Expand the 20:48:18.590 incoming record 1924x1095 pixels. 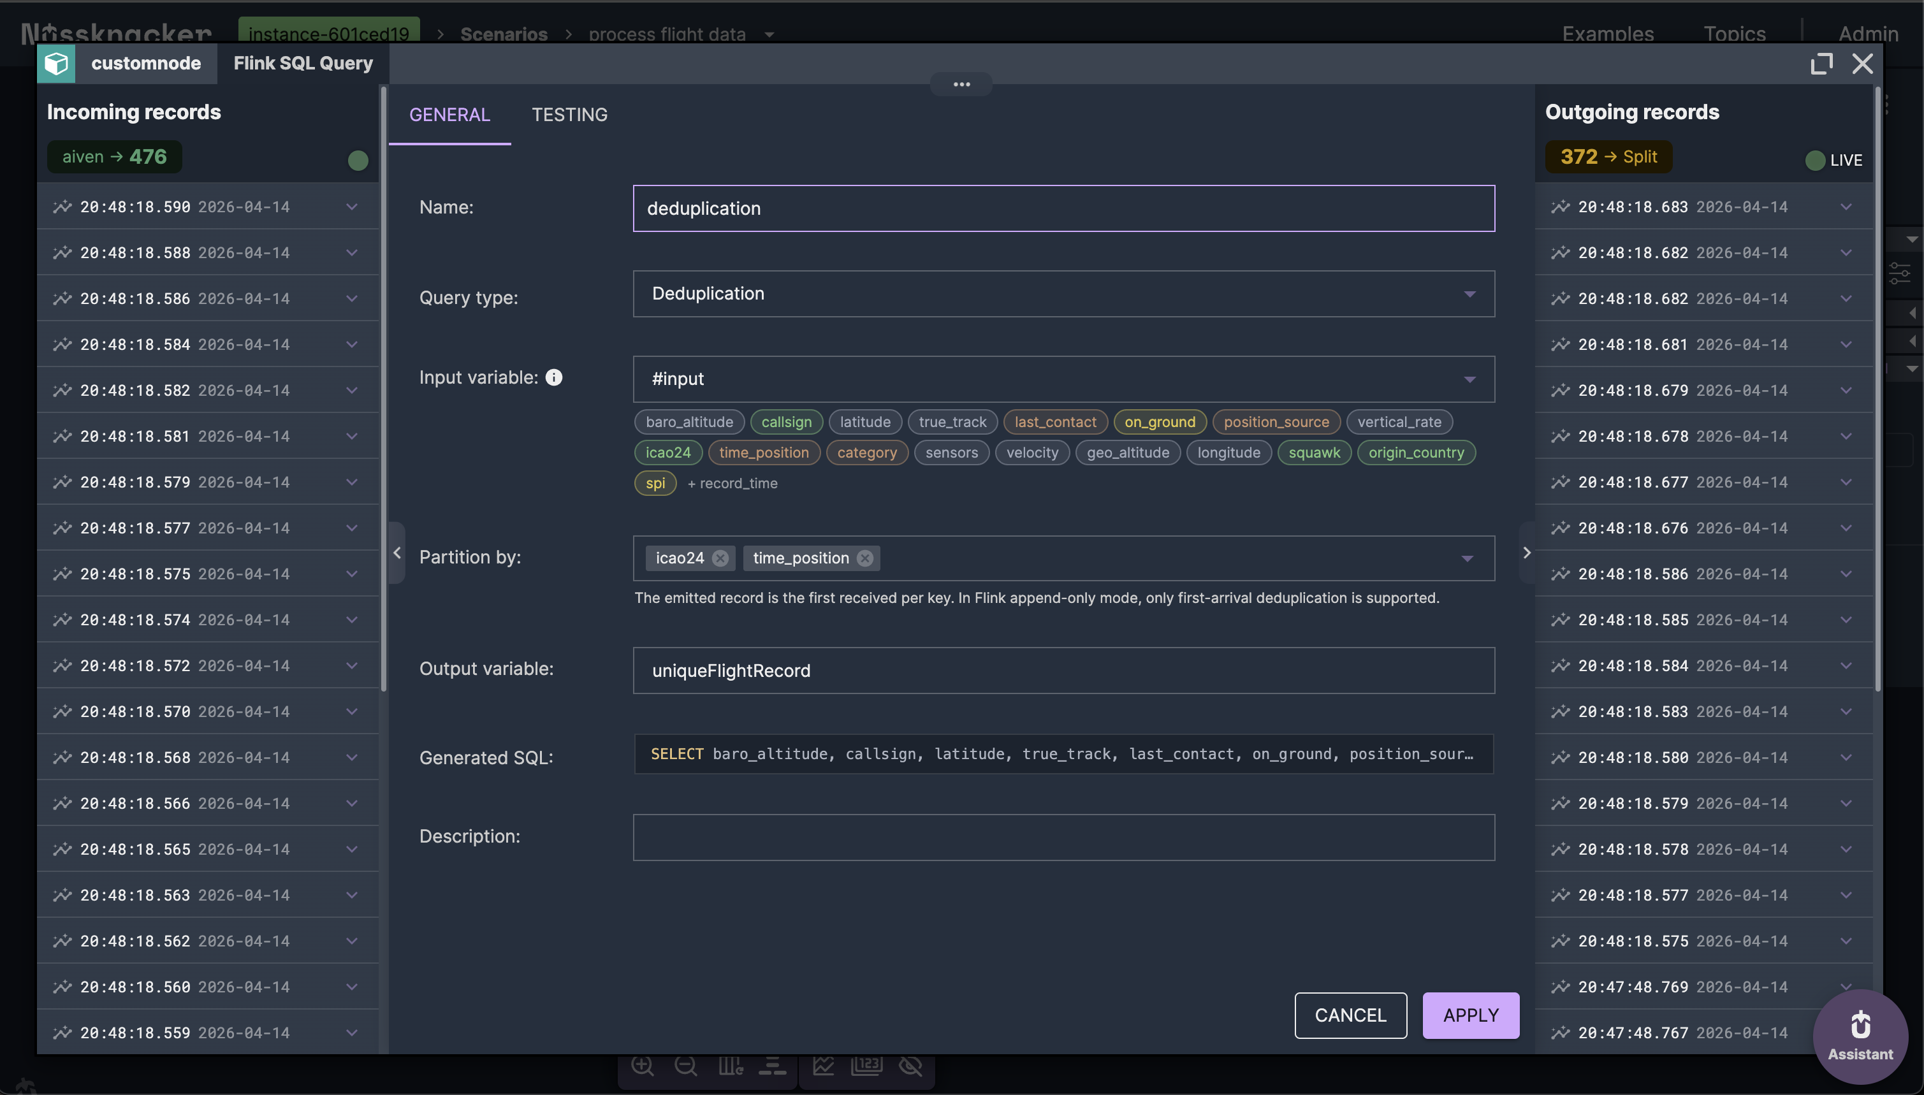[x=353, y=206]
